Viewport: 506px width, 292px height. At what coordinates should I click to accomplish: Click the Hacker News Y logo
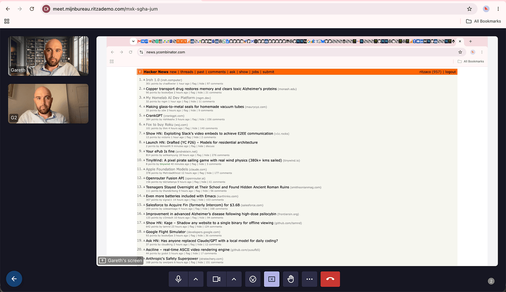[140, 72]
